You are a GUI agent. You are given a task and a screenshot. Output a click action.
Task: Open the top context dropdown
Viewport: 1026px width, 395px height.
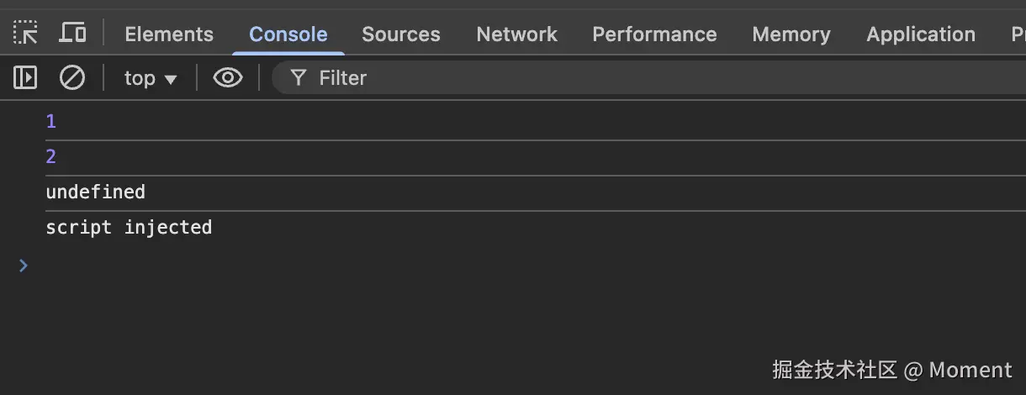tap(151, 78)
